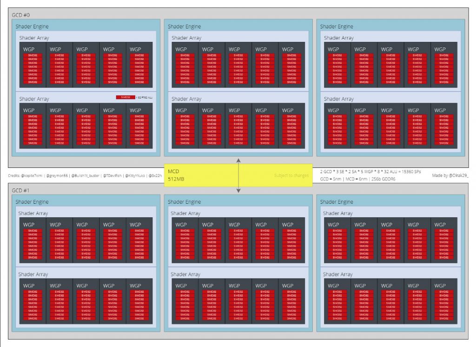476x347 pixels.
Task: Click the "15360 SPs" formula line
Action: pos(370,172)
